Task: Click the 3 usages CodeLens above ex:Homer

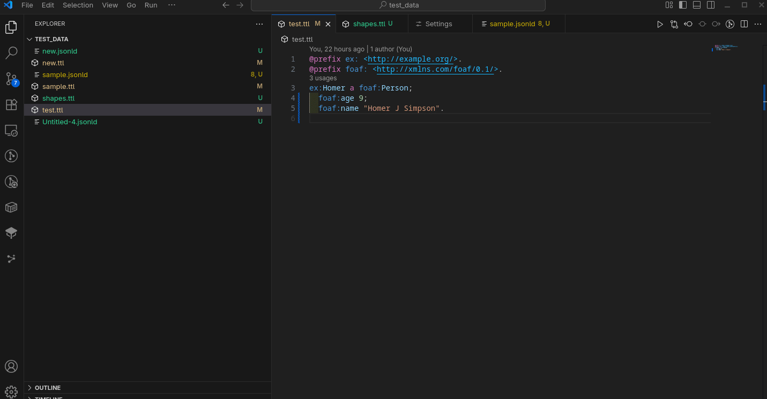Action: (x=323, y=78)
